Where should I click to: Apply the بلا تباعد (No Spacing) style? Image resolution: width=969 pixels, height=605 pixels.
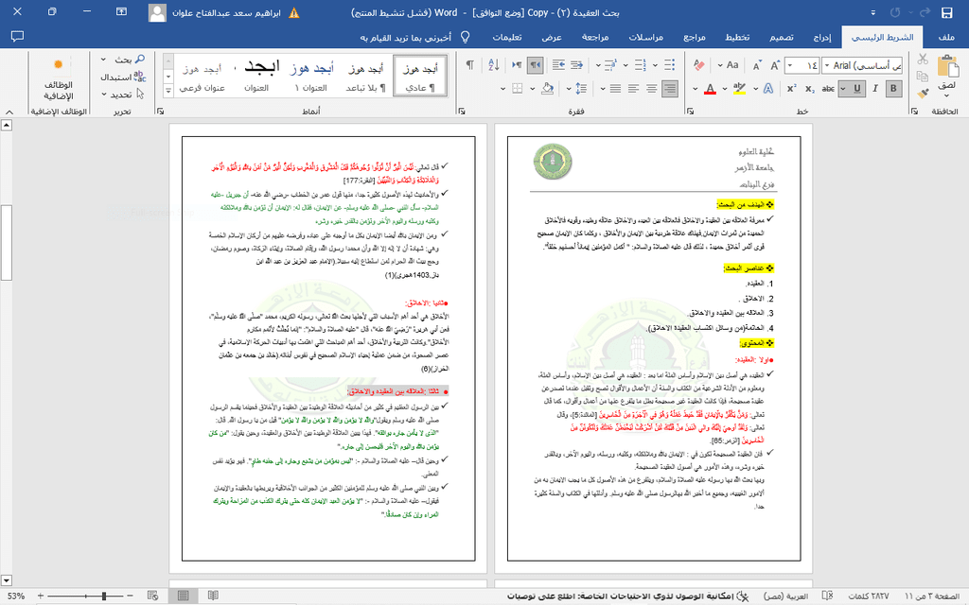click(365, 77)
